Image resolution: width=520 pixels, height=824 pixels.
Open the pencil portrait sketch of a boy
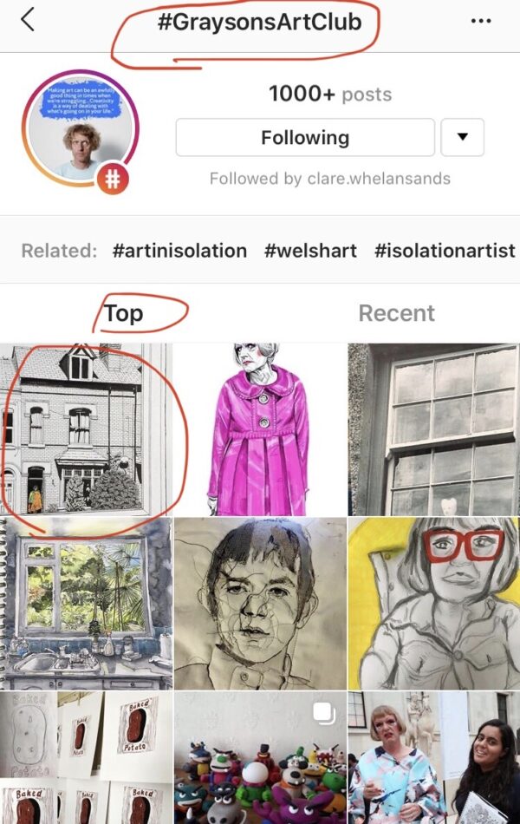(260, 604)
